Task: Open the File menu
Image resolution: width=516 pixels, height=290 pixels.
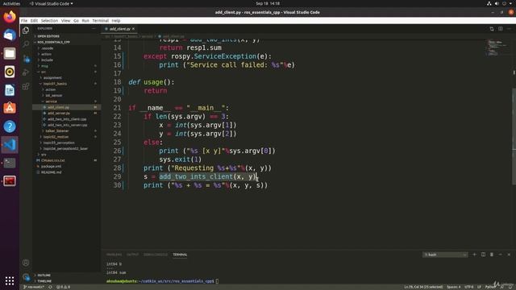Action: (x=24, y=20)
